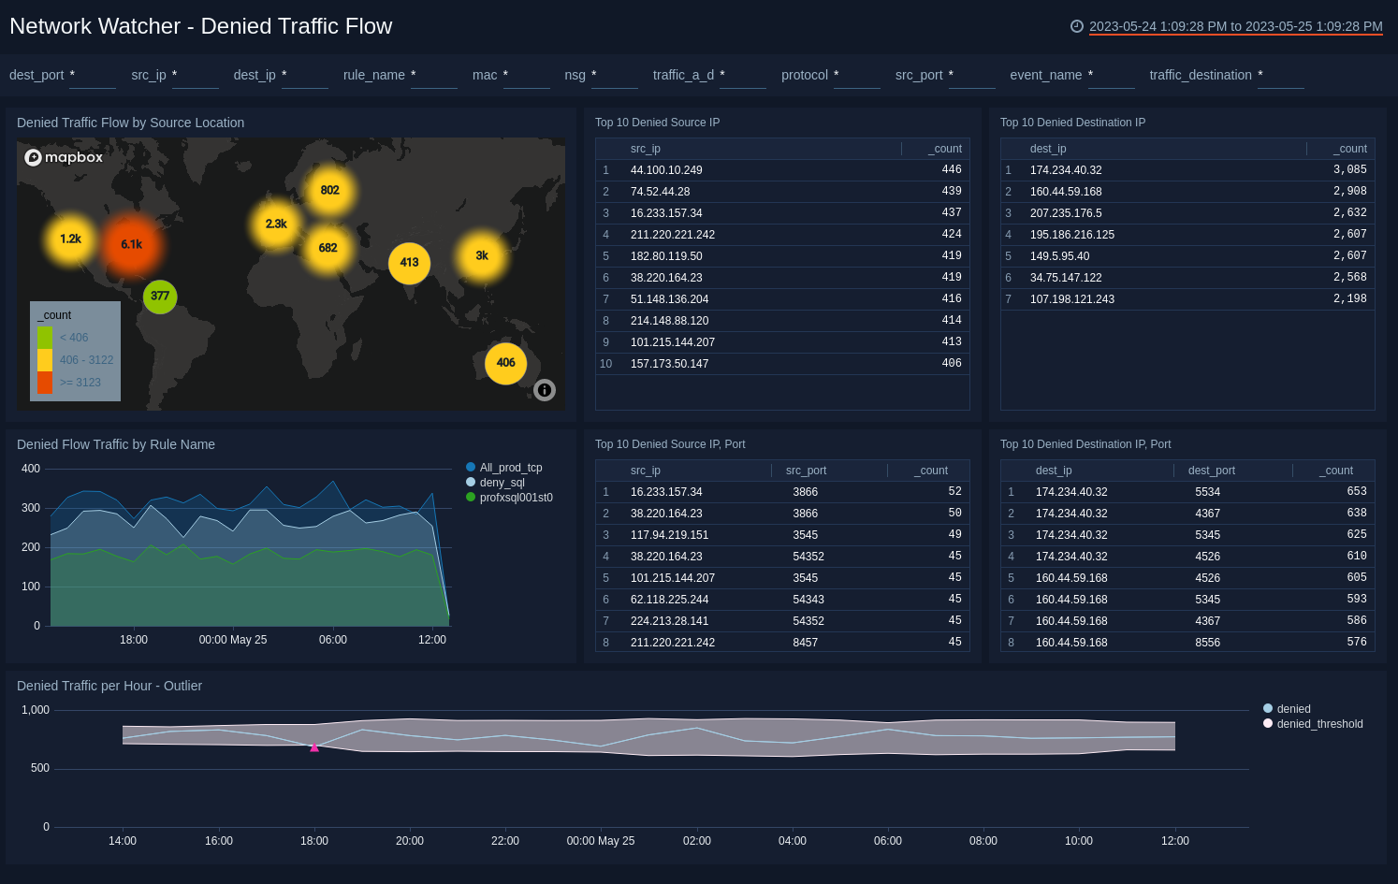Click the 'Denied Flow Traffic by Rule Name' title
This screenshot has height=884, width=1398.
click(x=116, y=444)
